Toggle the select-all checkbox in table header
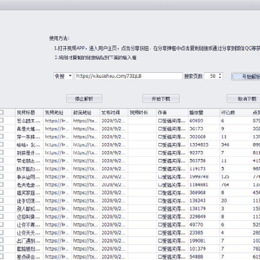This screenshot has height=260, width=260. tap(1, 112)
